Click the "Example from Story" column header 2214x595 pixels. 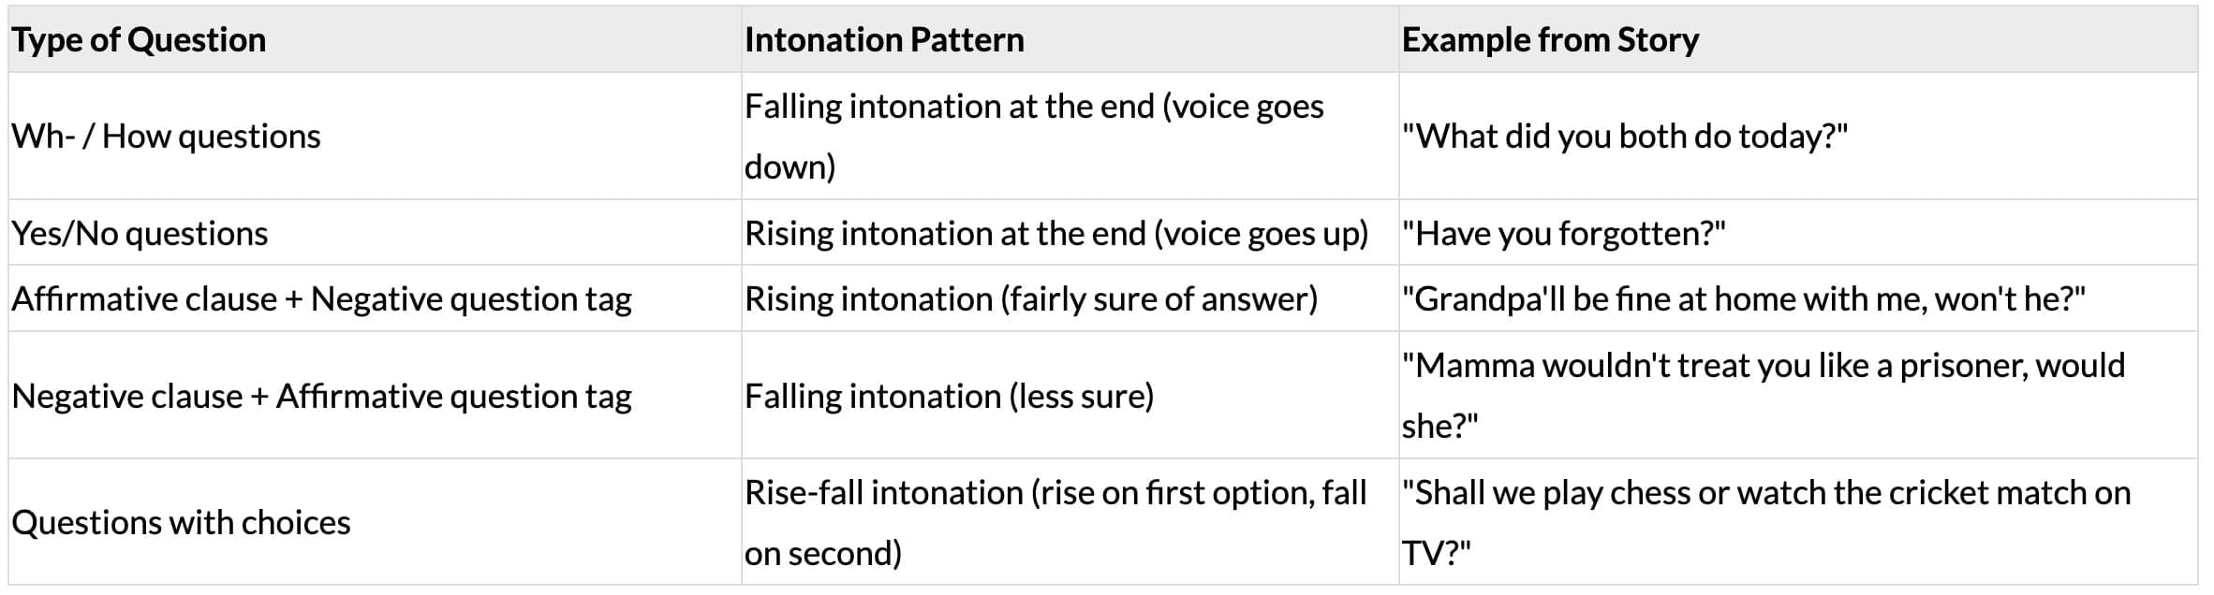[x=1550, y=40]
